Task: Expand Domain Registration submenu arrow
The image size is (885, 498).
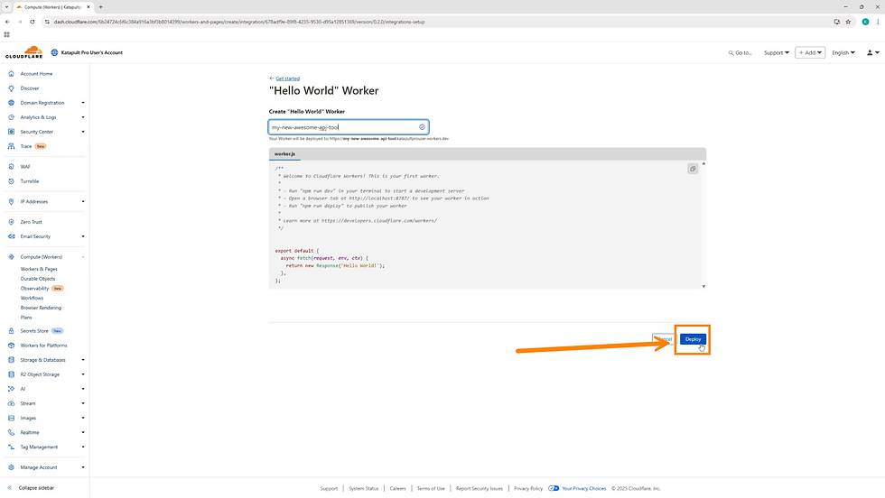Action: (83, 103)
